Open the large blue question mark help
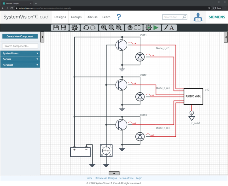Viewport: 228px width, 186px height. [x=119, y=17]
